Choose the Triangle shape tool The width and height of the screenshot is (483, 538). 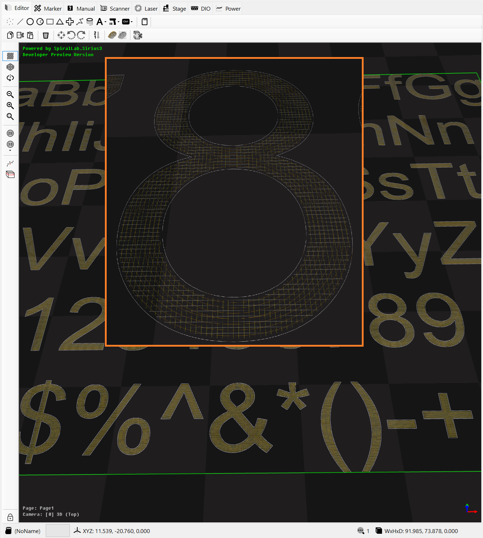point(60,22)
